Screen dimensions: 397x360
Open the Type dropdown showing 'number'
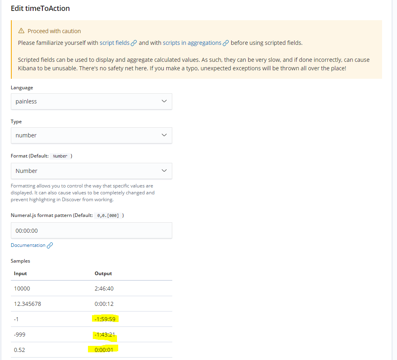(91, 135)
